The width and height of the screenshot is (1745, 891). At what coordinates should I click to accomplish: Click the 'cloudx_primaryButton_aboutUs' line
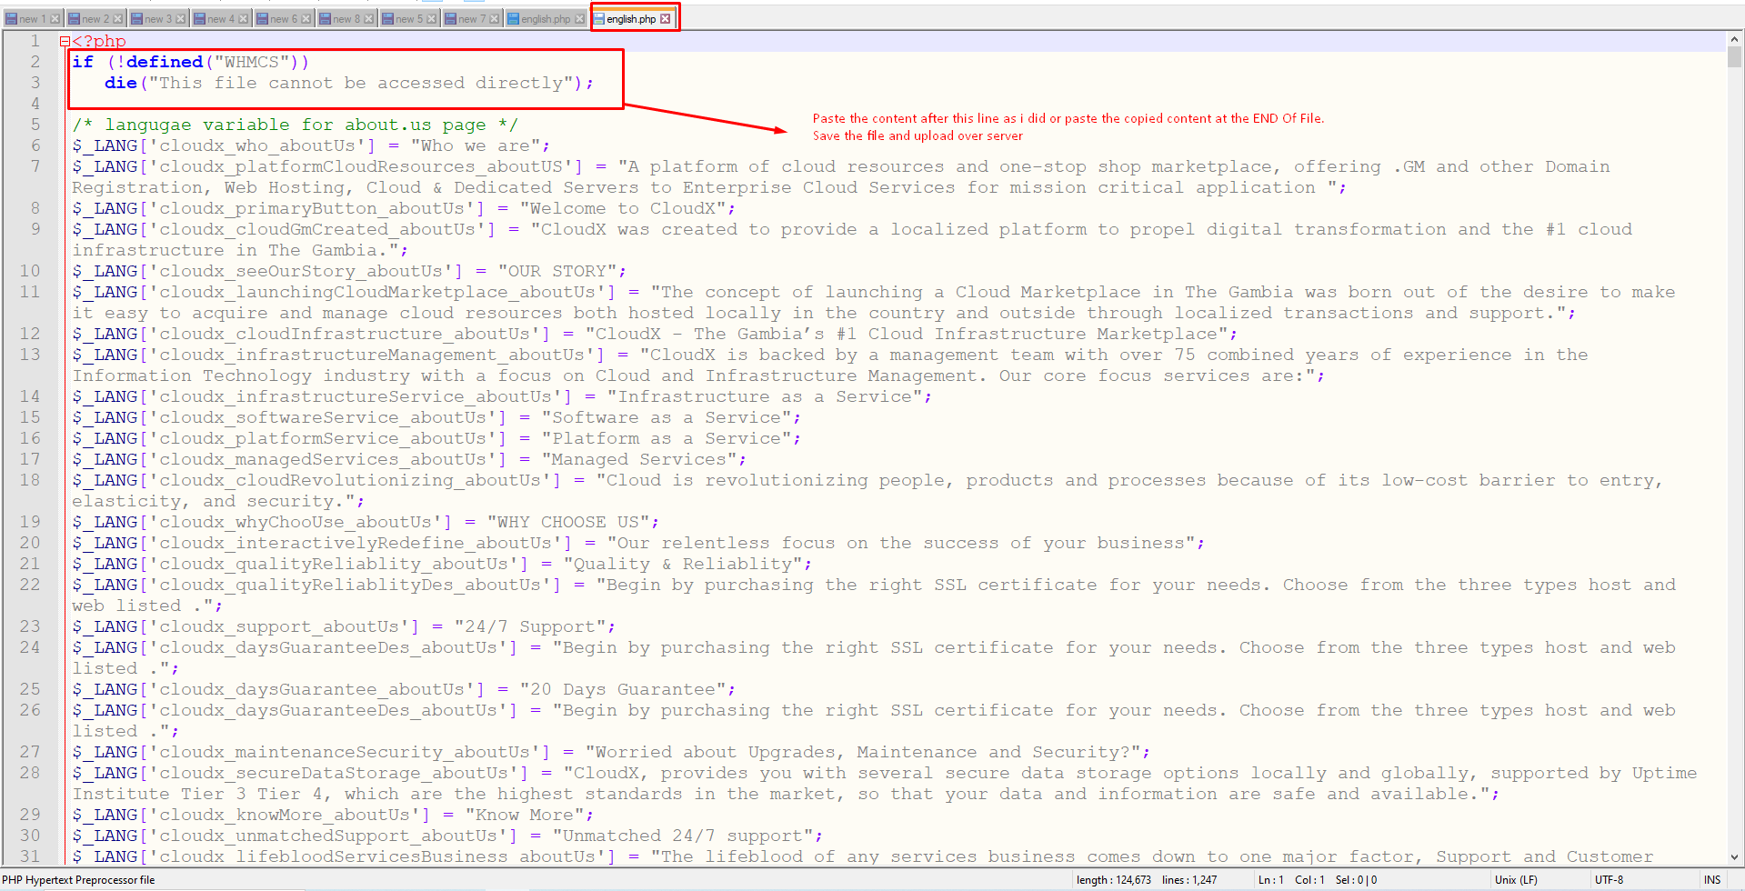(x=404, y=208)
